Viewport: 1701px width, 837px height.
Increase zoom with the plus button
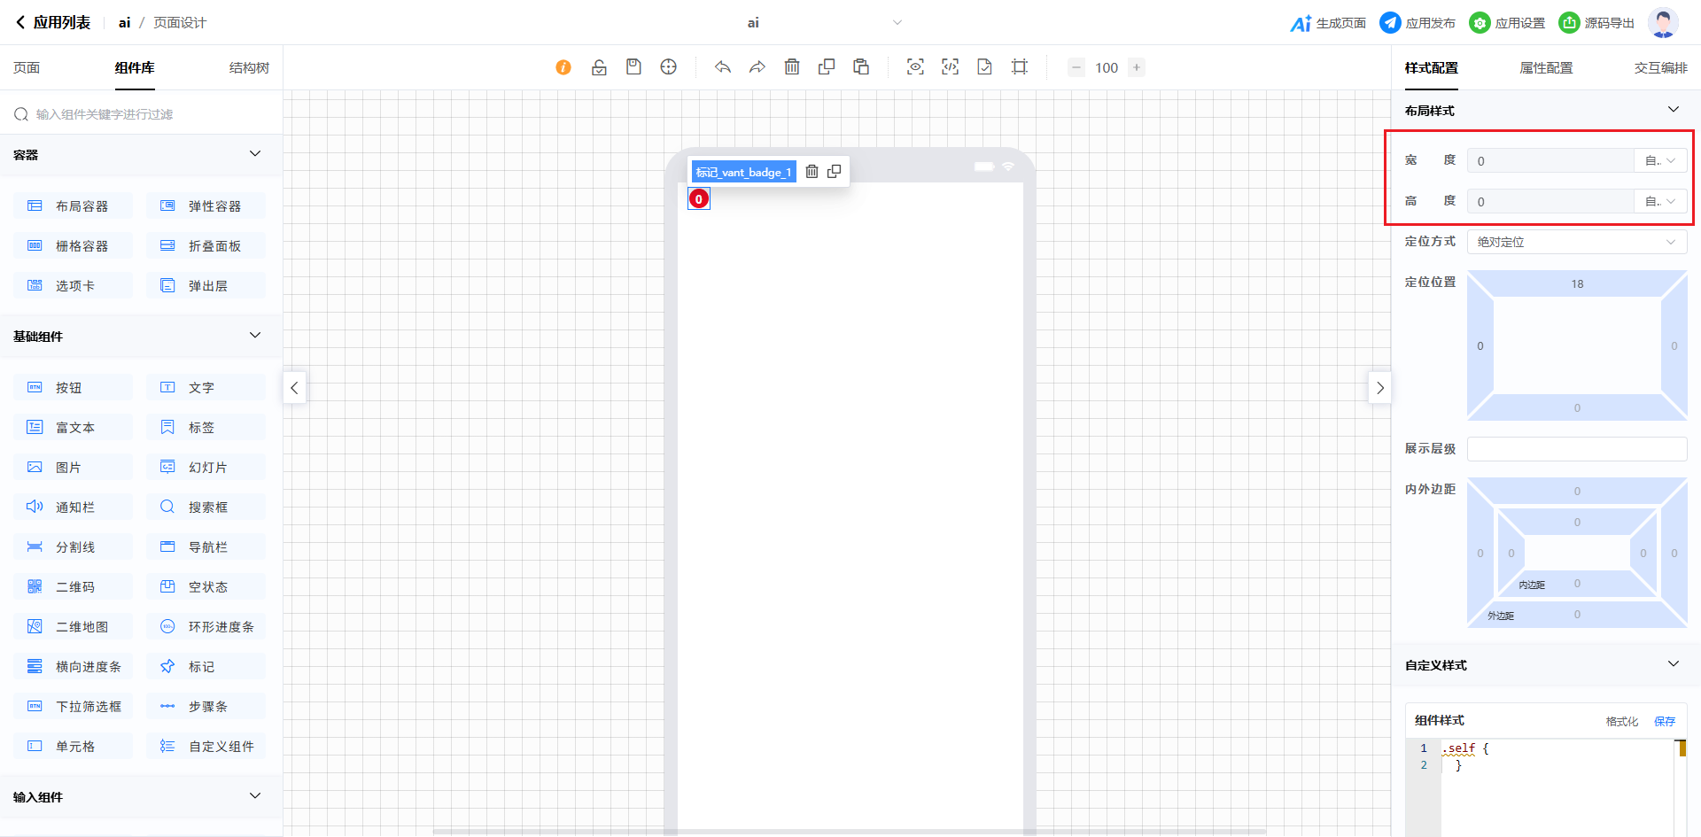pyautogui.click(x=1137, y=67)
